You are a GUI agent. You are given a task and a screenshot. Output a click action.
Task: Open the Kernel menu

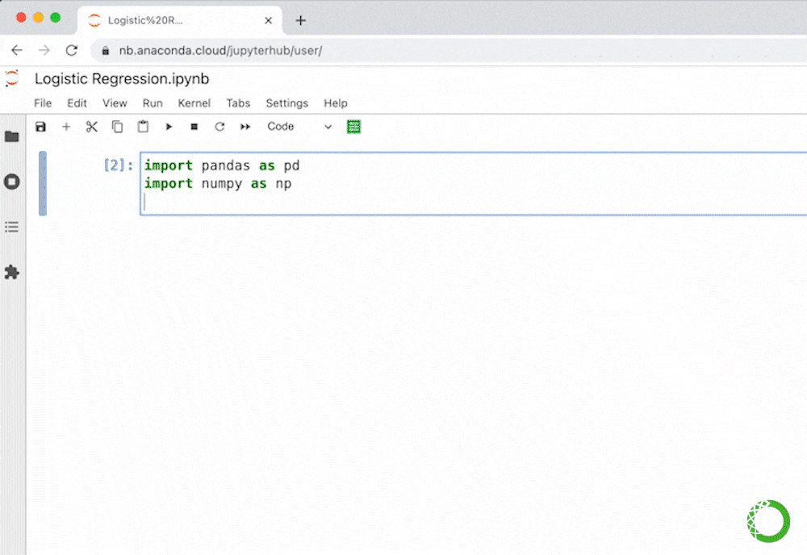pyautogui.click(x=194, y=103)
